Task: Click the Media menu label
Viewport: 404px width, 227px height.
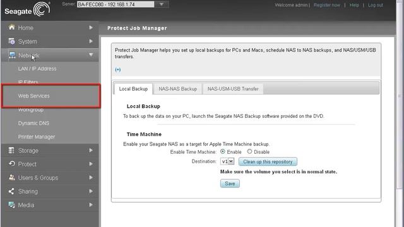Action: coord(26,205)
